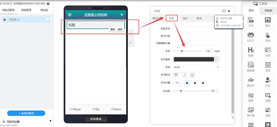
Task: Select the 列表 list widget icon
Action: (x=268, y=52)
